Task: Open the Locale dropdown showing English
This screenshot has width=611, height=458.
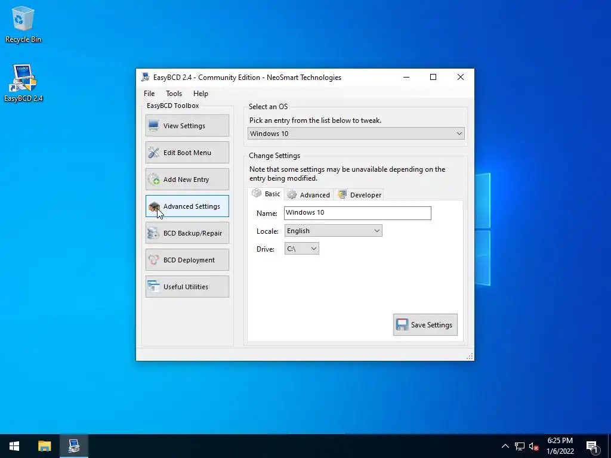Action: (x=333, y=231)
